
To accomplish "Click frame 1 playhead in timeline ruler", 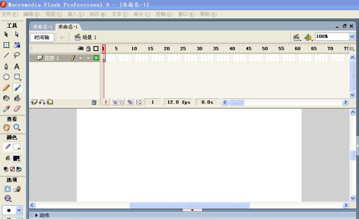I will tap(104, 49).
